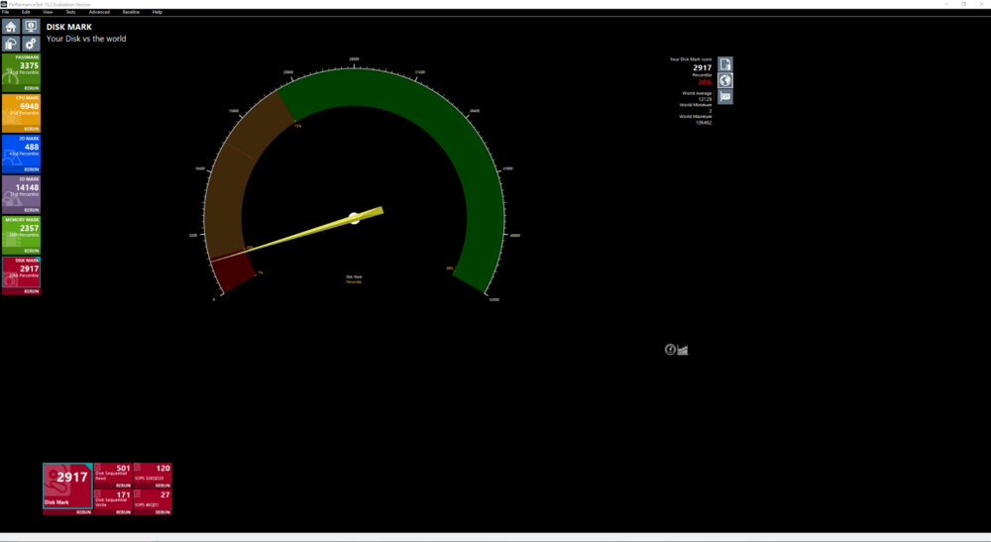Image resolution: width=991 pixels, height=542 pixels.
Task: Open the Baseline menu
Action: (131, 12)
